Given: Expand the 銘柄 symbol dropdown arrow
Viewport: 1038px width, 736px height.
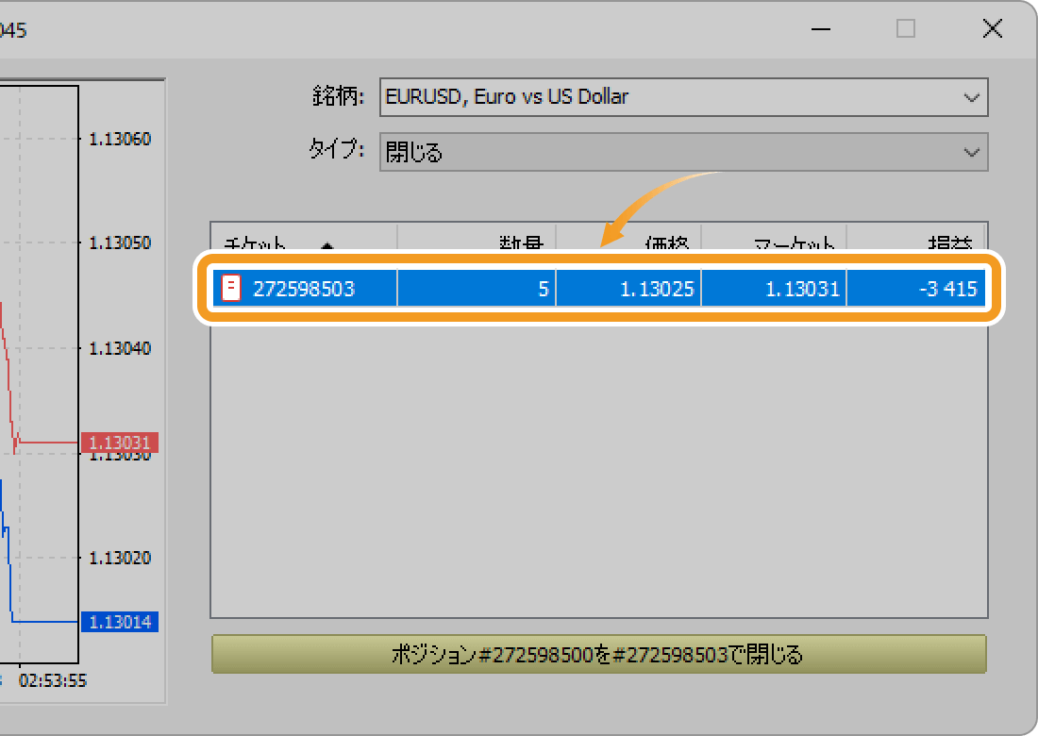Looking at the screenshot, I should [971, 97].
